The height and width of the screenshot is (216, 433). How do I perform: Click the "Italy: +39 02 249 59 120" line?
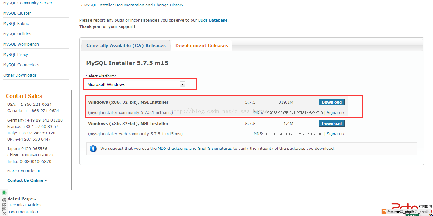31,133
